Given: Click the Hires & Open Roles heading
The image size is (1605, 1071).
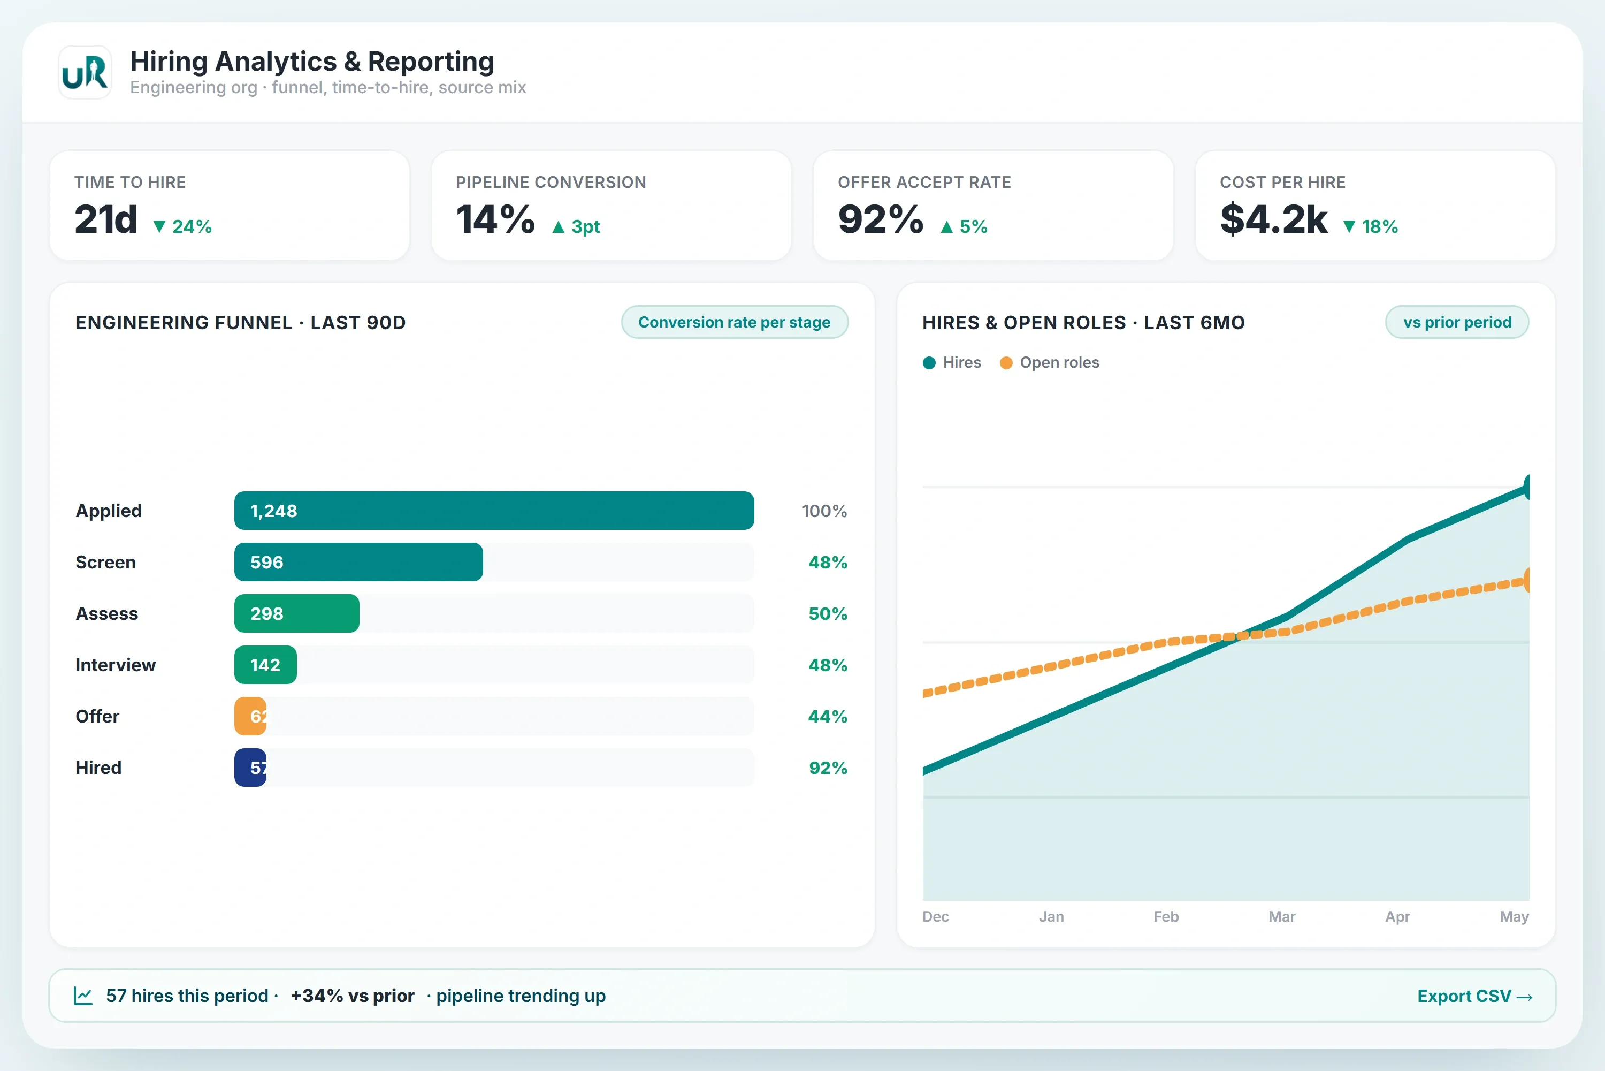Looking at the screenshot, I should [x=1083, y=322].
